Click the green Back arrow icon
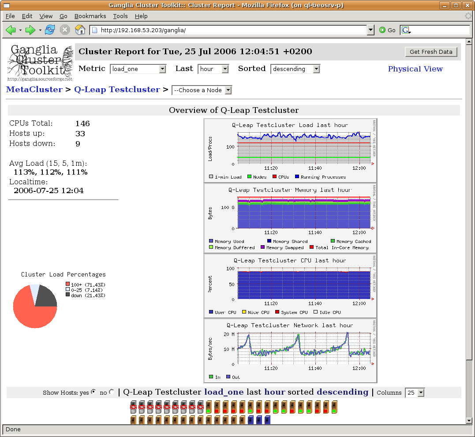475x437 pixels. pyautogui.click(x=11, y=30)
